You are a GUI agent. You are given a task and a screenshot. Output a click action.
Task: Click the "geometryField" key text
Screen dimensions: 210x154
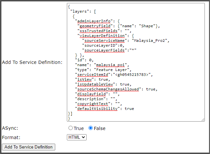(95, 26)
